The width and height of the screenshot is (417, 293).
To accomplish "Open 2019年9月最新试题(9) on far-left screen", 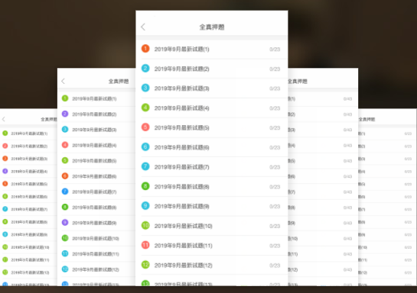I will [29, 234].
